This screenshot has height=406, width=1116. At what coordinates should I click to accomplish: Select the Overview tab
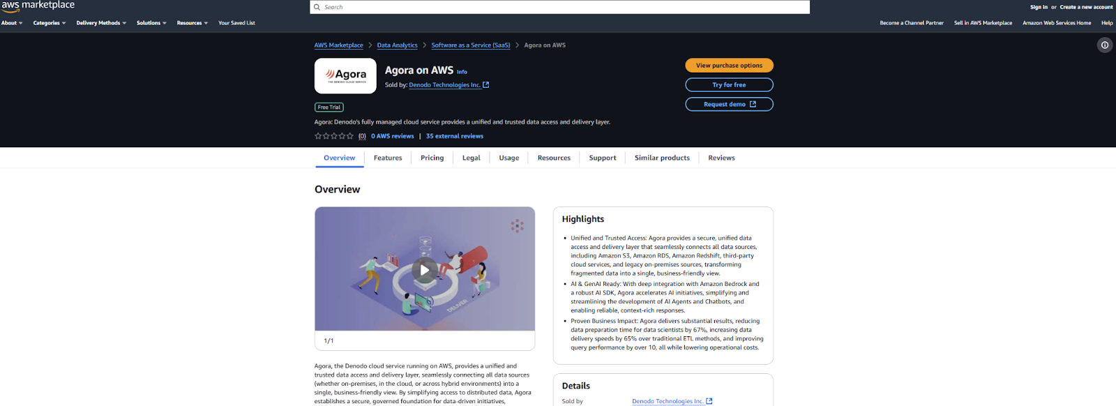point(339,158)
